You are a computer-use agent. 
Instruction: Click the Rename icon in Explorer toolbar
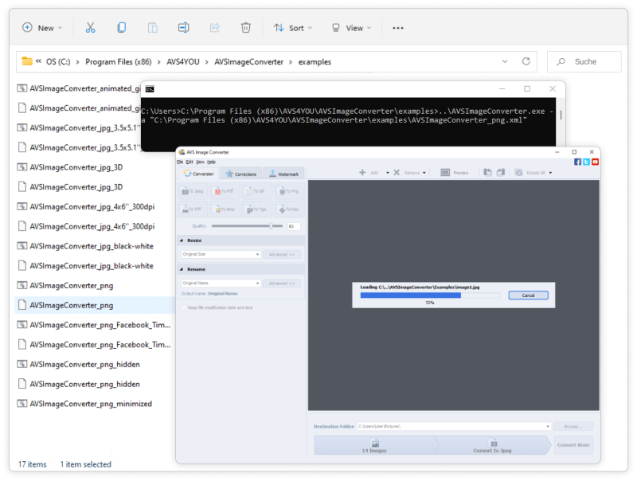click(184, 28)
